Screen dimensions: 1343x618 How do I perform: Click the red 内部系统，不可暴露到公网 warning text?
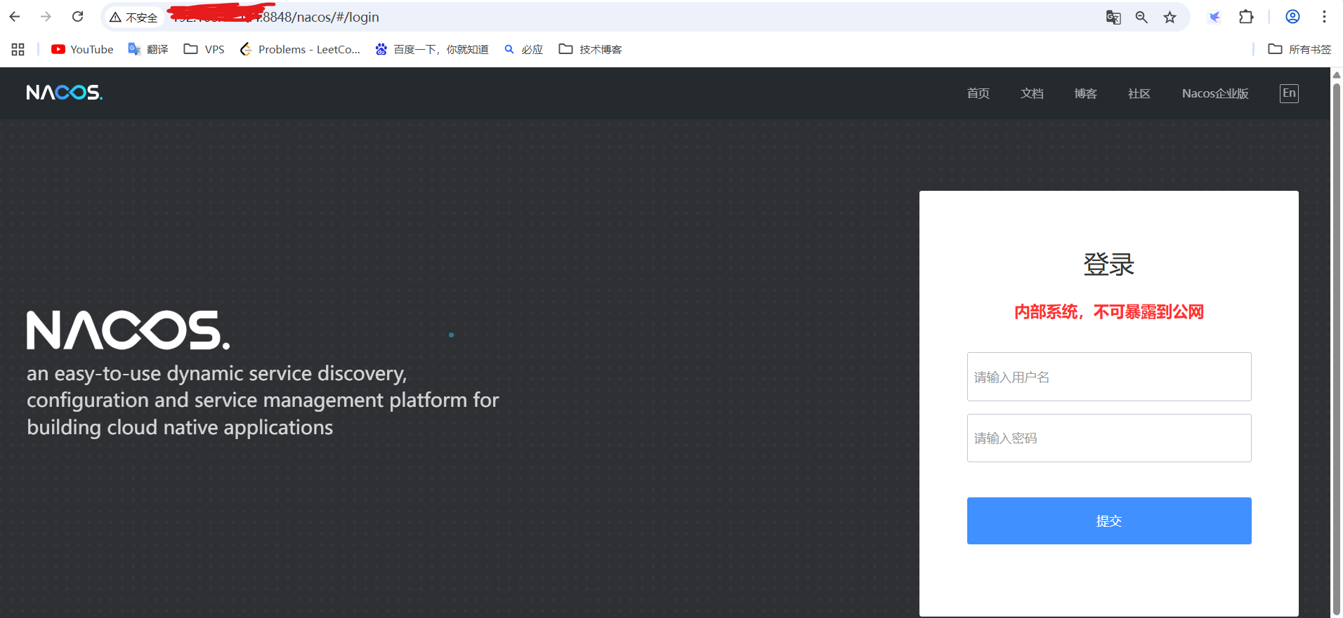click(1109, 312)
